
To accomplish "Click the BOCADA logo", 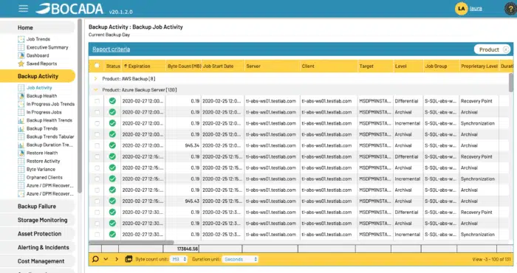I will tap(69, 9).
